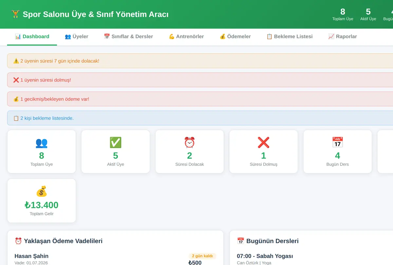The image size is (393, 265).
Task: Click the '2 gün kaldı' badge
Action: pyautogui.click(x=202, y=256)
